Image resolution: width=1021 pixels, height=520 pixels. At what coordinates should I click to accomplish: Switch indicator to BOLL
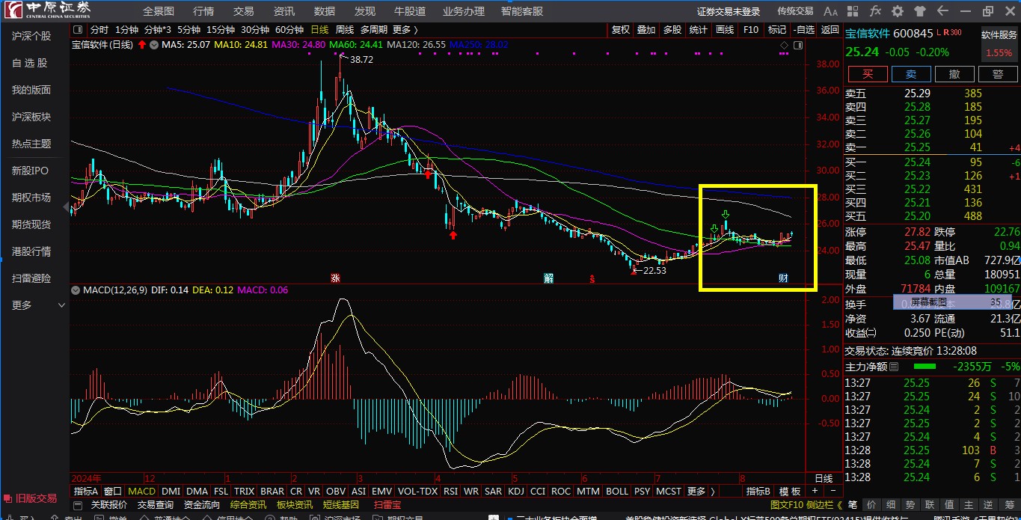[617, 492]
